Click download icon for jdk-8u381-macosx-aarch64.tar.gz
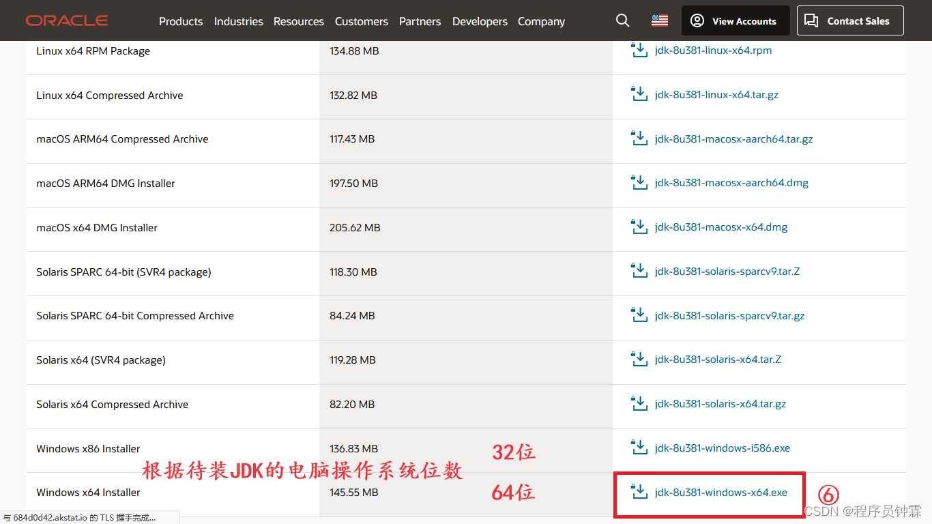This screenshot has height=524, width=932. (639, 139)
